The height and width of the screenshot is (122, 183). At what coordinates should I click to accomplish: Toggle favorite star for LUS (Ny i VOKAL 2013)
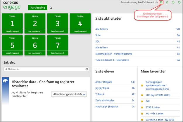[142, 95]
